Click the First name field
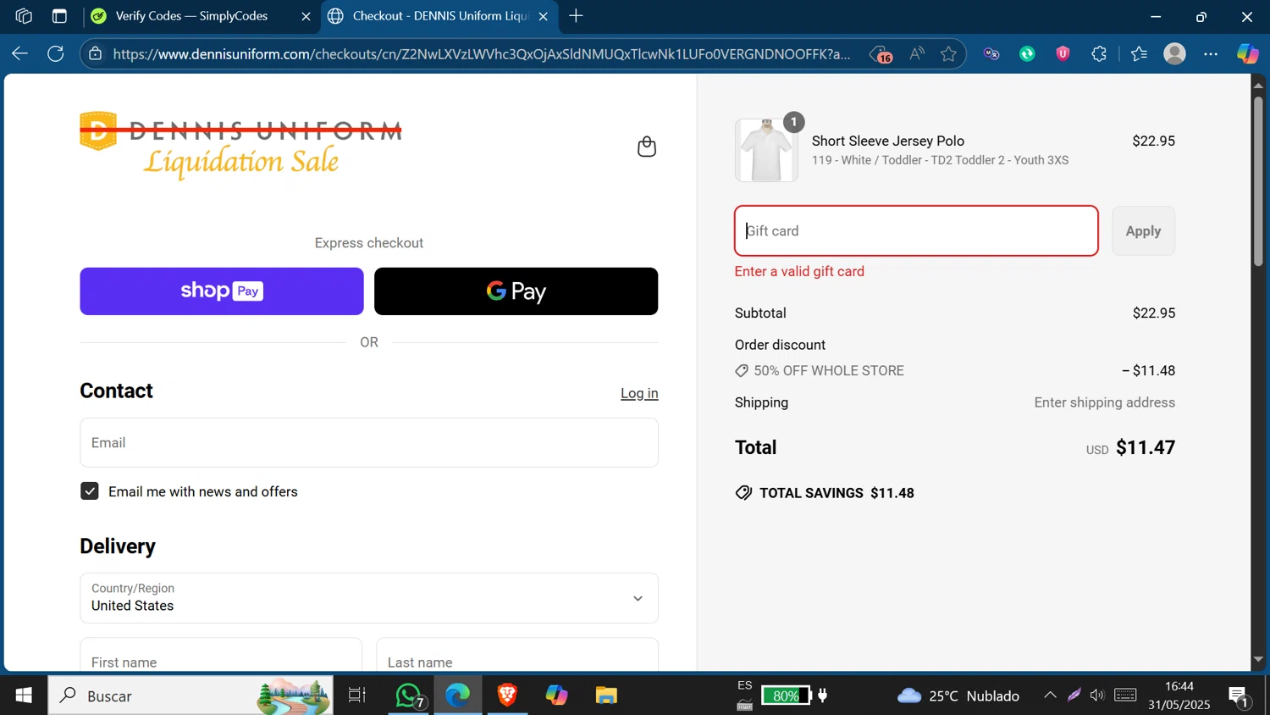The image size is (1270, 715). coord(221,657)
